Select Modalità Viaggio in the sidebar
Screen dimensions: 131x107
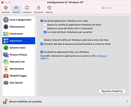coord(18,76)
